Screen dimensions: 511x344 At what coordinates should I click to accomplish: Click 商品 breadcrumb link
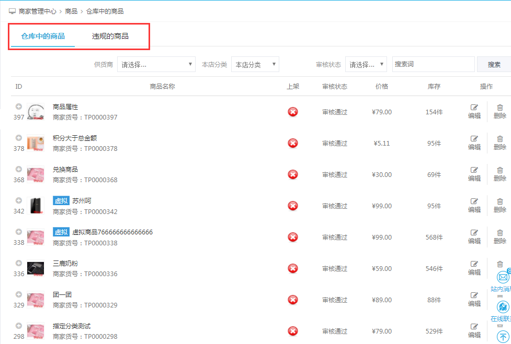pos(71,11)
